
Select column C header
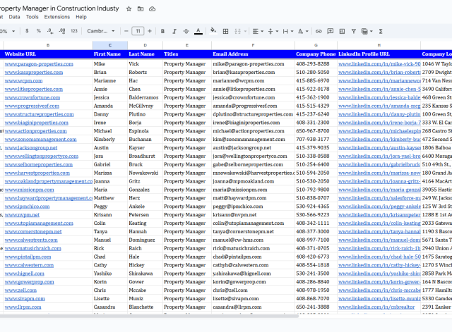(110, 45)
